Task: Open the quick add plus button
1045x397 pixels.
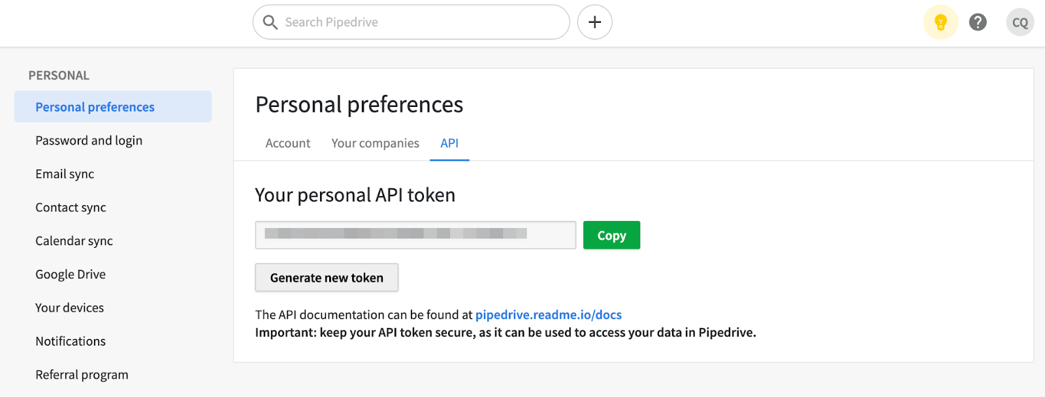Action: (594, 22)
